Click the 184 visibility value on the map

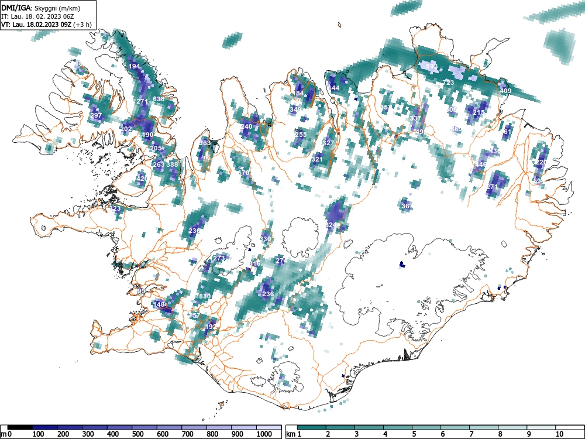tap(298, 93)
